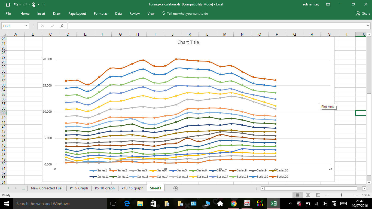
Task: Click the zoom out minus button
Action: 325,195
